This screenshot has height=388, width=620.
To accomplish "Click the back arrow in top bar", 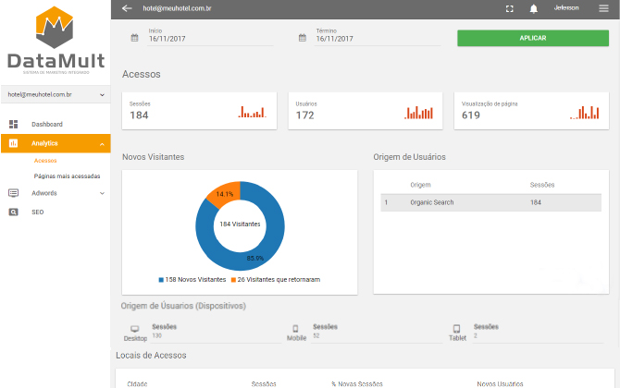I will (x=127, y=8).
